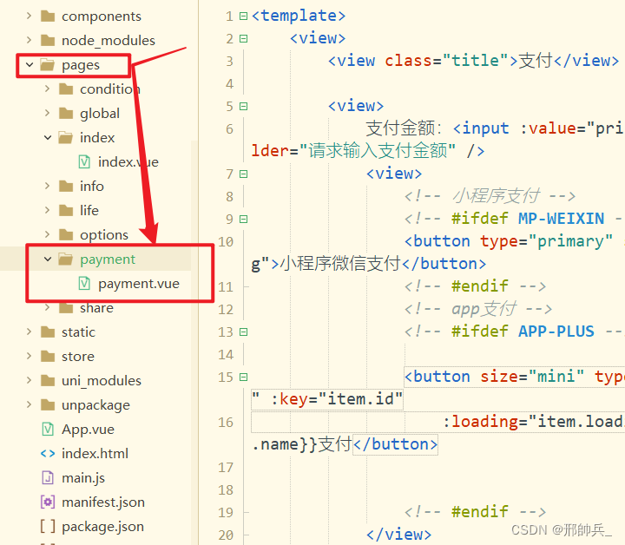Screen dimensions: 625x545
Task: Expand the components folder chevron
Action: pos(30,16)
